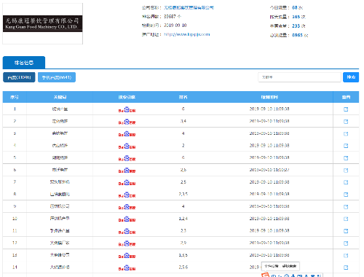The height and width of the screenshot is (277, 364).
Task: Click the Baidu logo in row 4
Action: (x=127, y=146)
